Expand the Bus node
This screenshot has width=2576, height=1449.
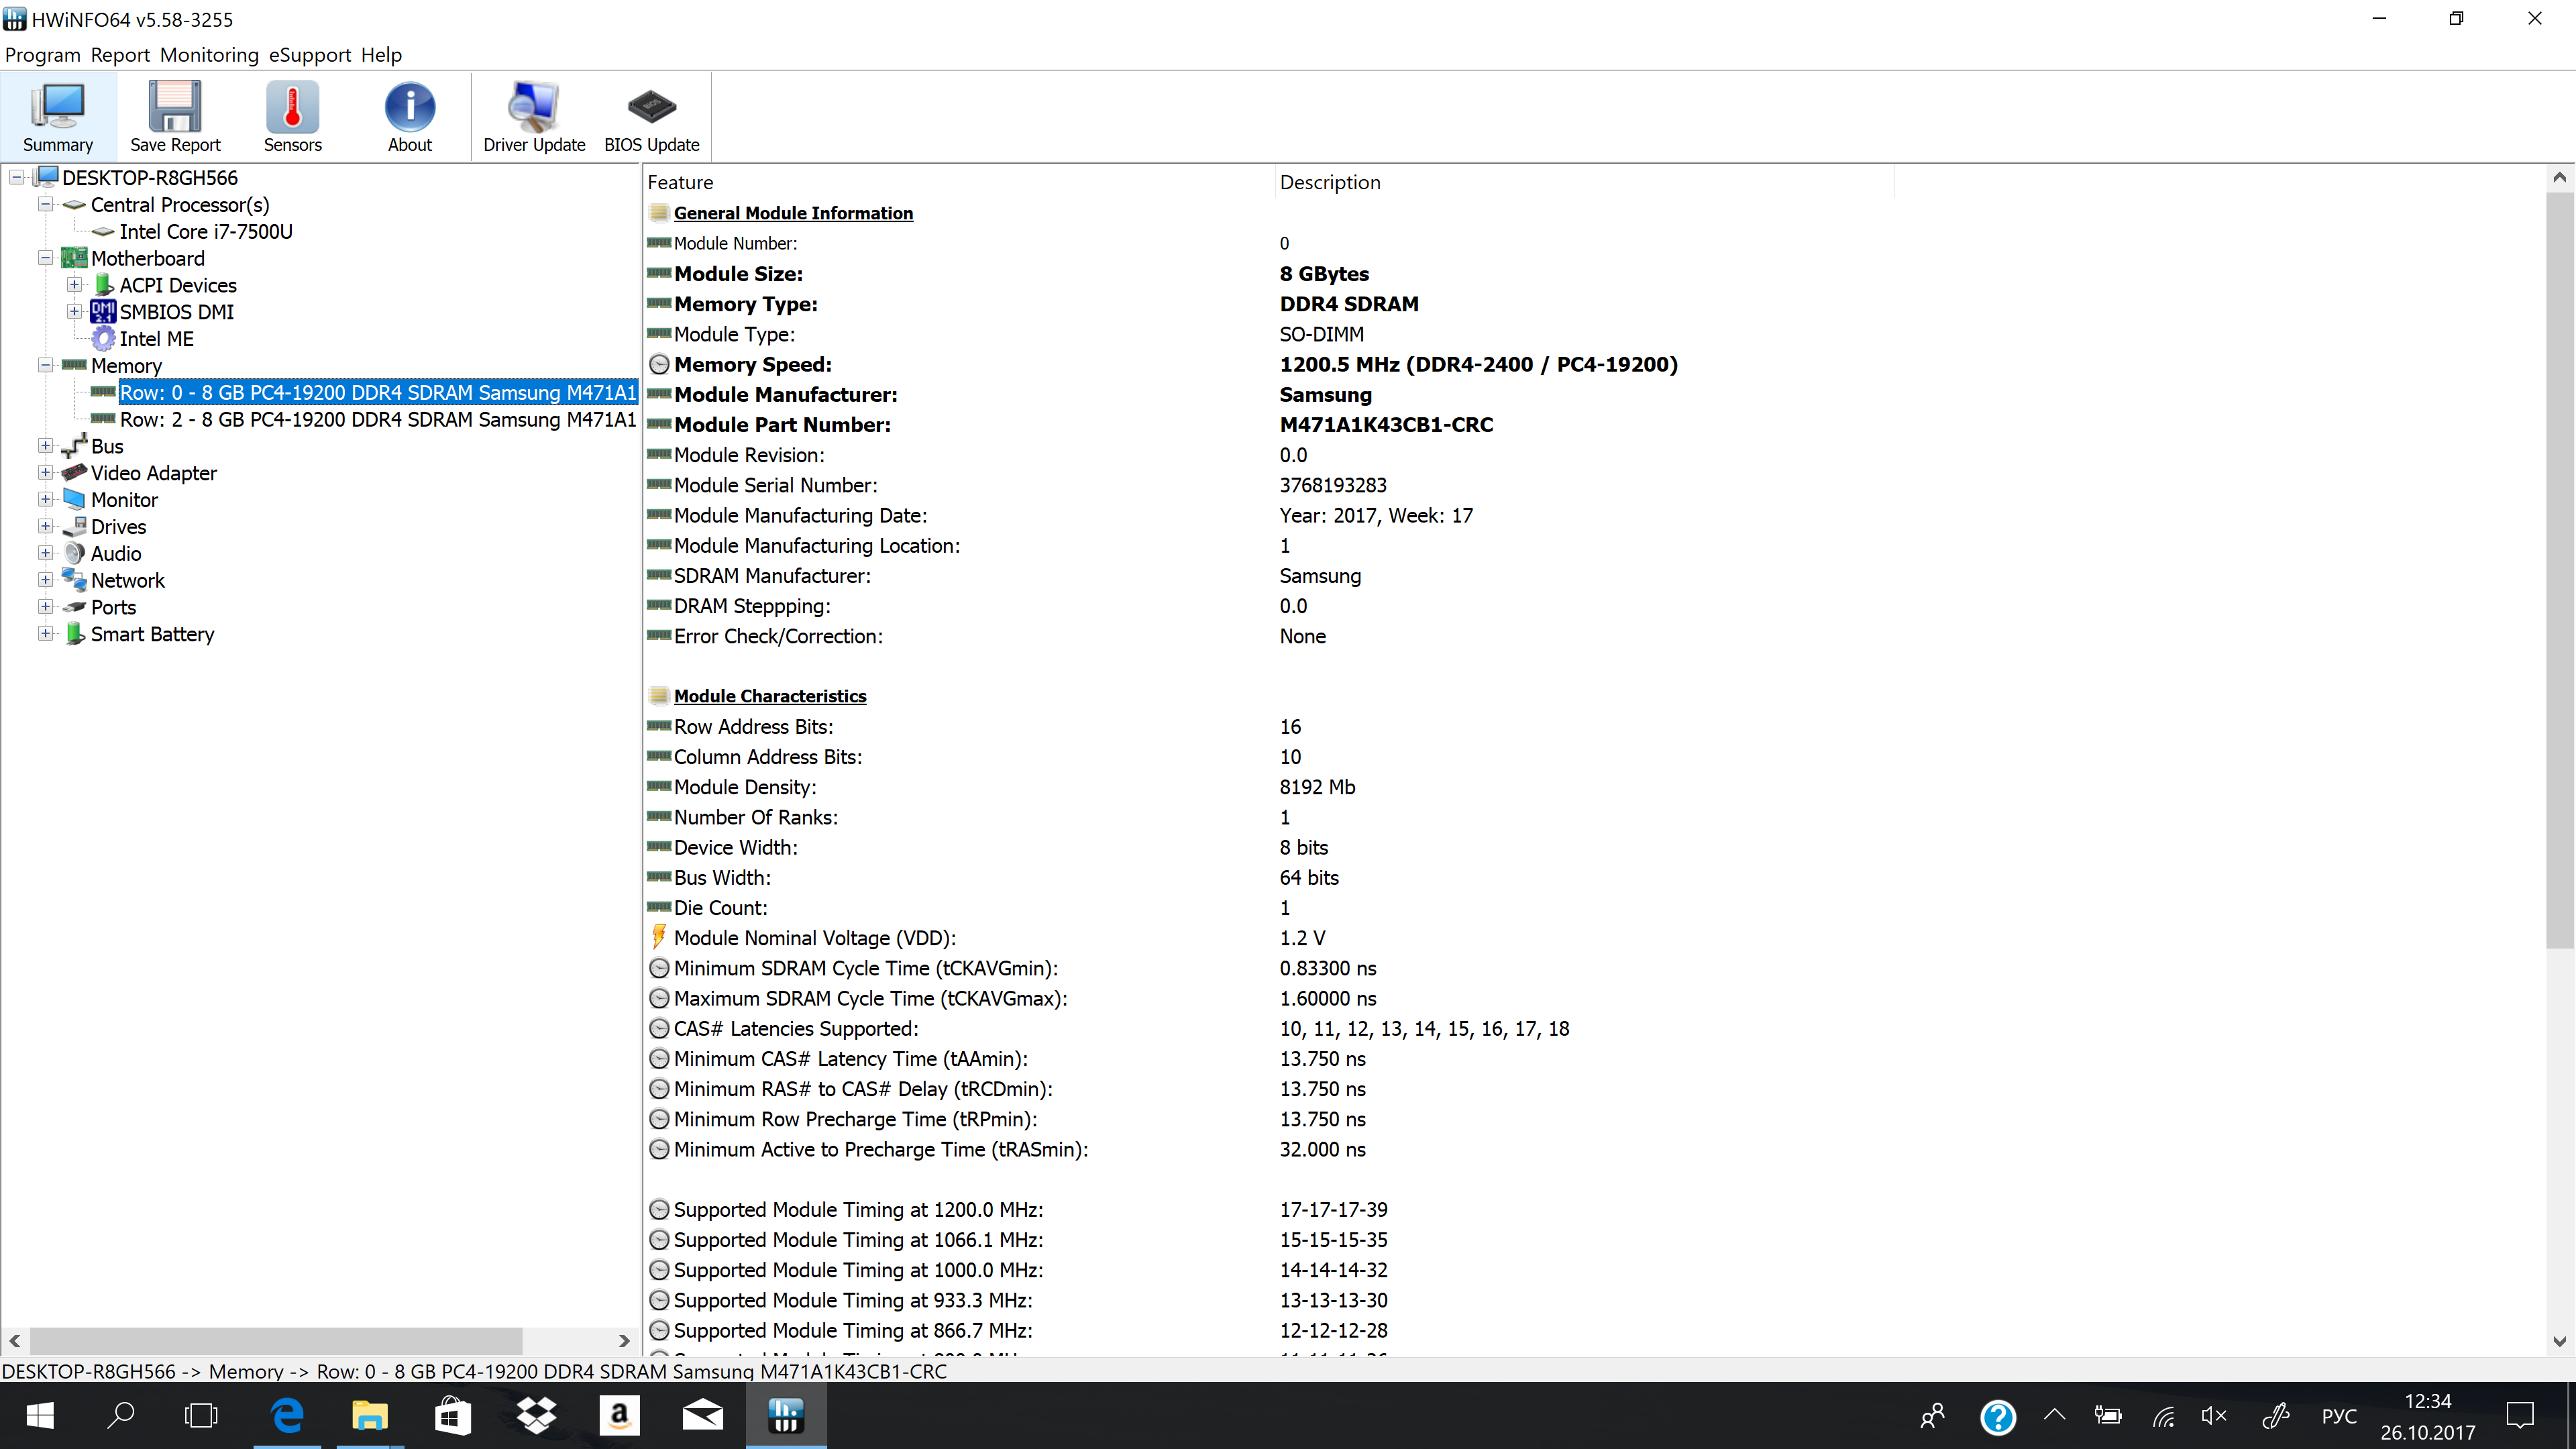(x=45, y=446)
